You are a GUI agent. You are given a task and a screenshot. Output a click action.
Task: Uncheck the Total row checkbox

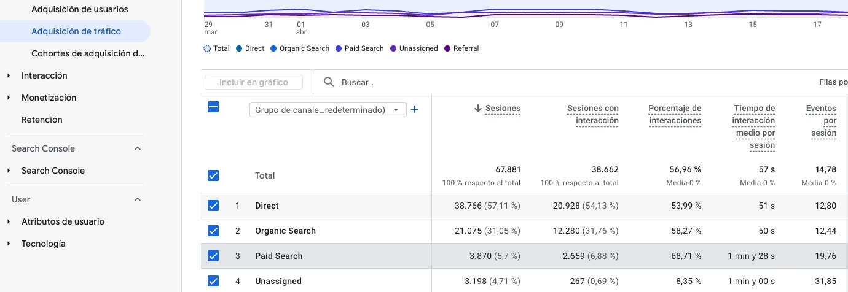[213, 175]
